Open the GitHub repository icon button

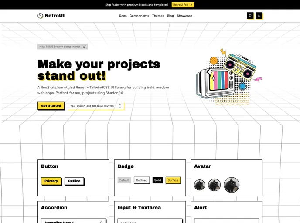[250, 16]
